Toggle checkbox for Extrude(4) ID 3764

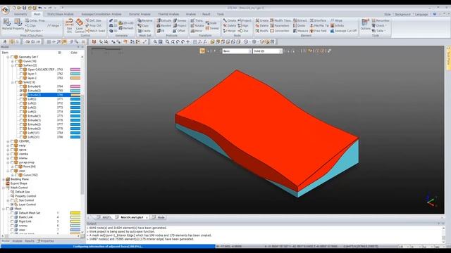point(21,86)
